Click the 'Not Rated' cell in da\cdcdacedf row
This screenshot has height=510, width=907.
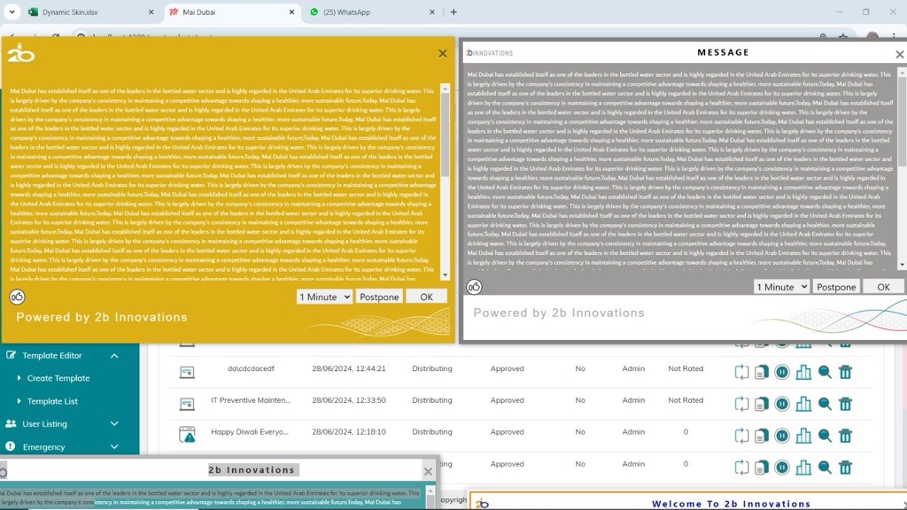coord(686,368)
